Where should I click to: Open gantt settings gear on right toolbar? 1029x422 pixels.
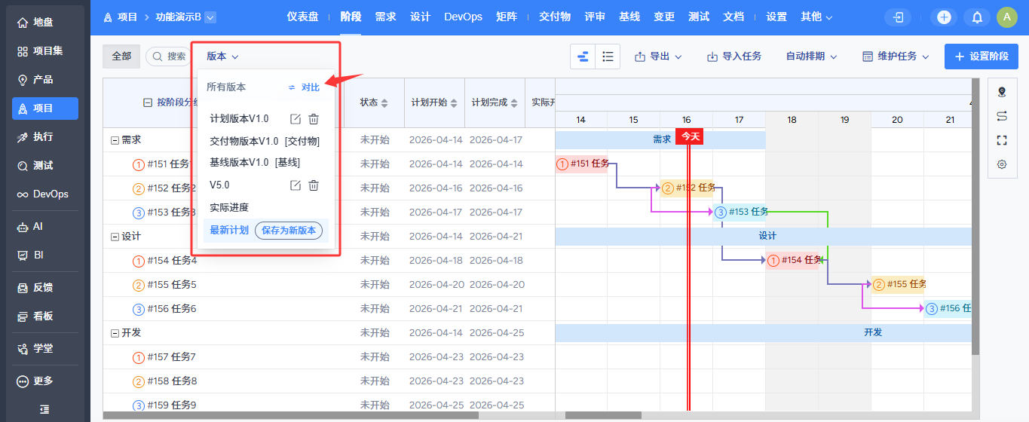1002,164
